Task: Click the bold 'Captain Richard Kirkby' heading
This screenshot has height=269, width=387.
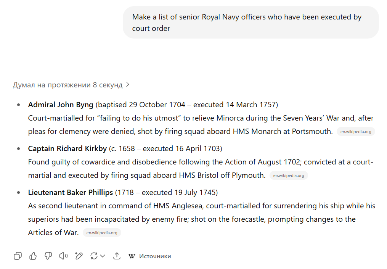Action: coord(67,148)
